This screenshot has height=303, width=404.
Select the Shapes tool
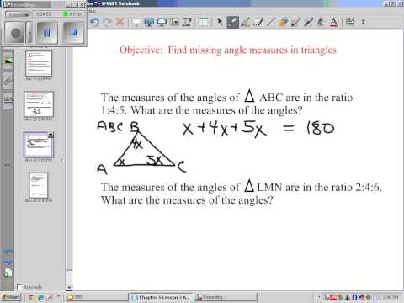click(284, 22)
